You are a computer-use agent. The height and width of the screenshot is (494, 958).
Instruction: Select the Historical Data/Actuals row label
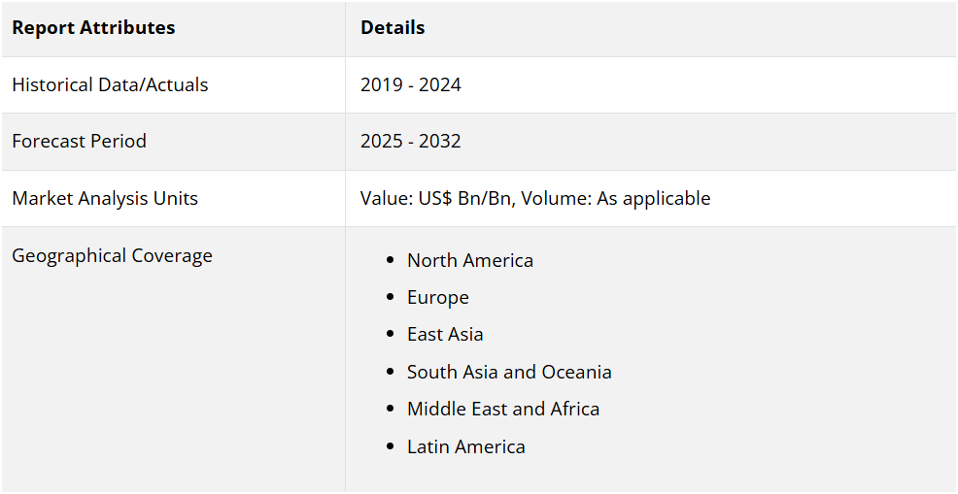(110, 84)
